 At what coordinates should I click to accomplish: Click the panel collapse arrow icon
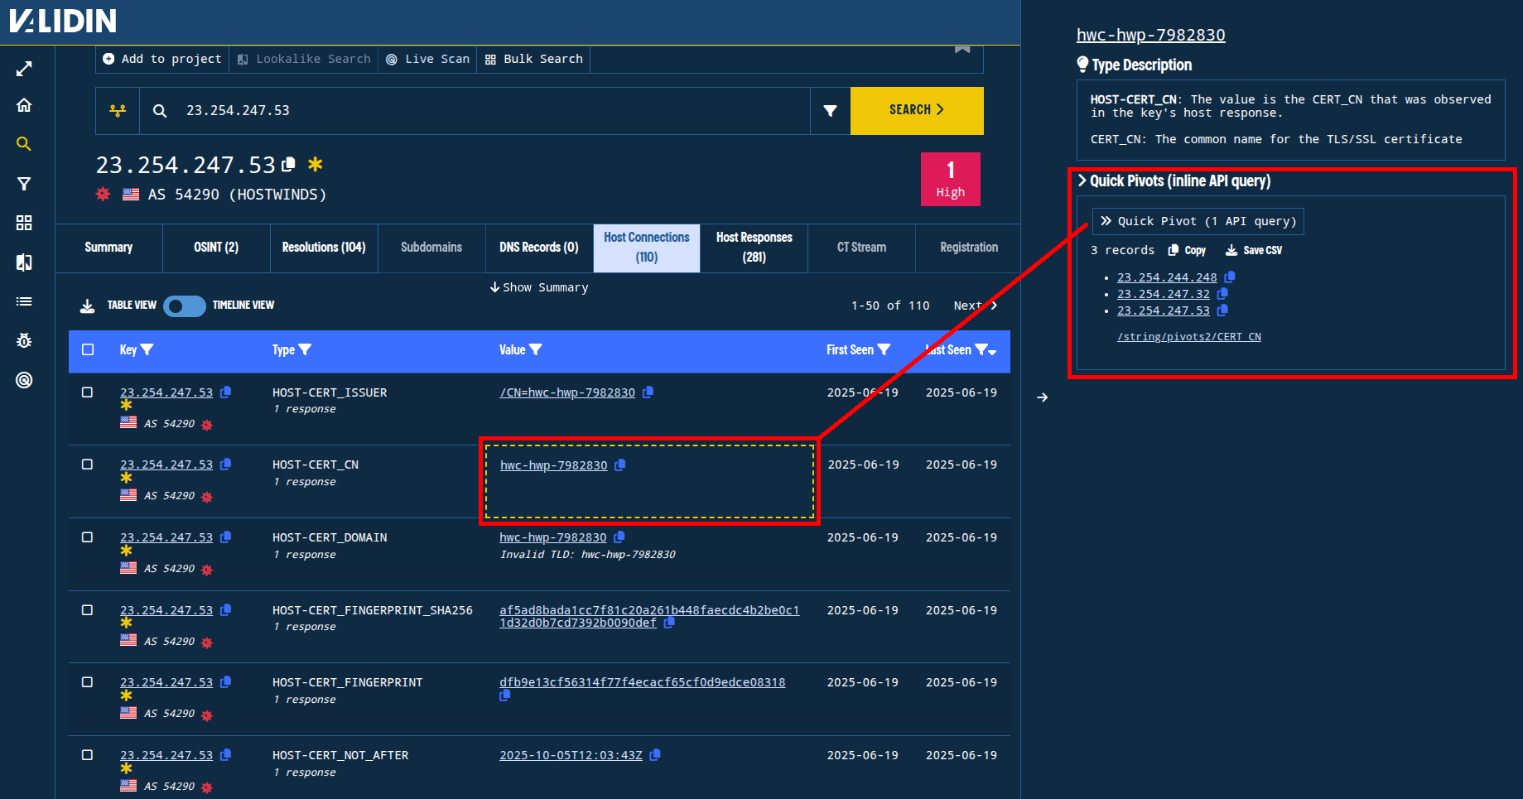pos(1043,397)
